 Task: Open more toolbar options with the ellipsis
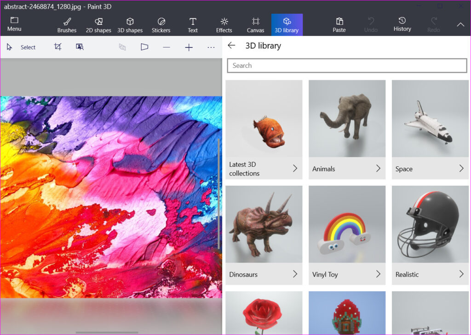click(x=211, y=47)
